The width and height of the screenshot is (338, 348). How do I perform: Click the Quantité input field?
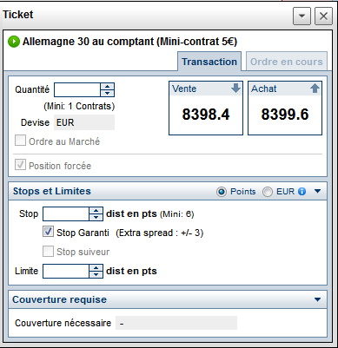point(77,89)
